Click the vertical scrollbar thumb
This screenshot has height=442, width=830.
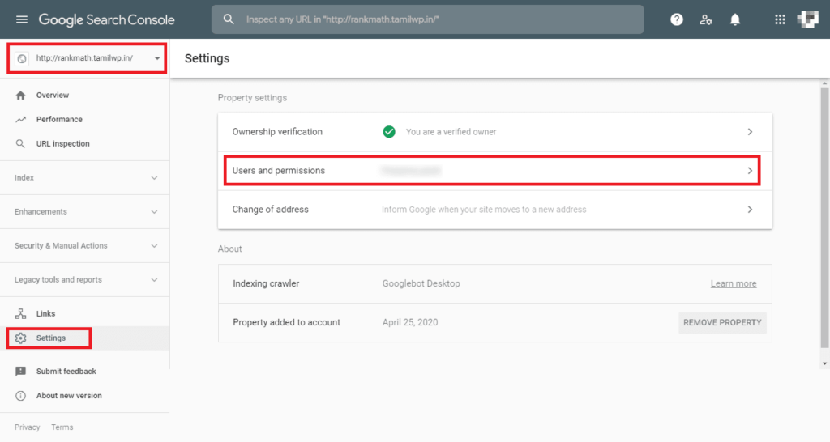(x=824, y=217)
